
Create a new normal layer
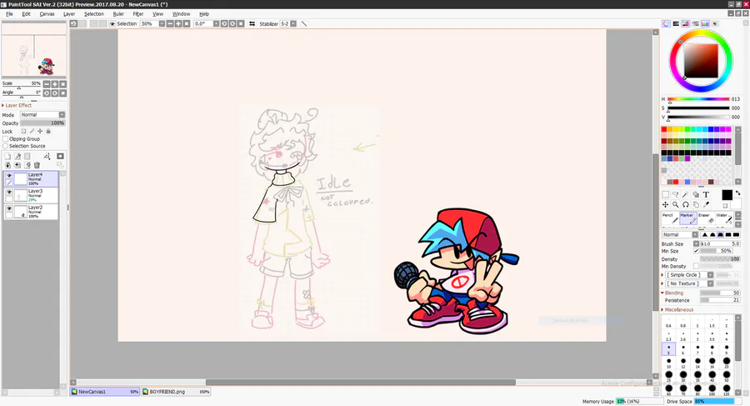[x=7, y=156]
